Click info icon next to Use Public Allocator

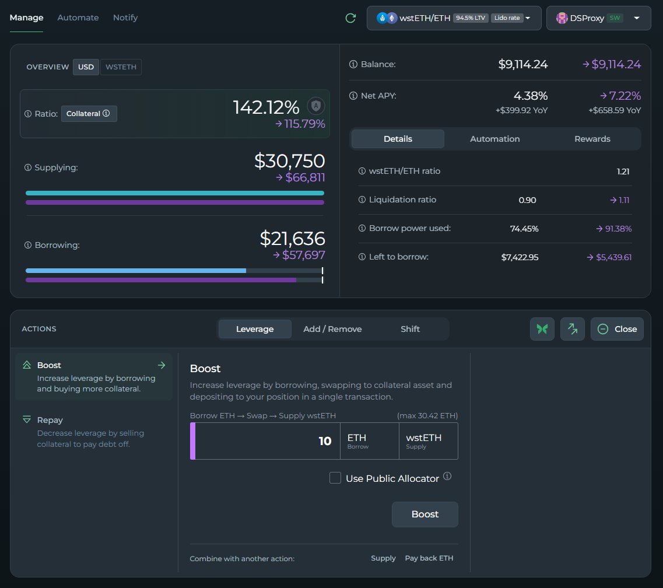447,476
